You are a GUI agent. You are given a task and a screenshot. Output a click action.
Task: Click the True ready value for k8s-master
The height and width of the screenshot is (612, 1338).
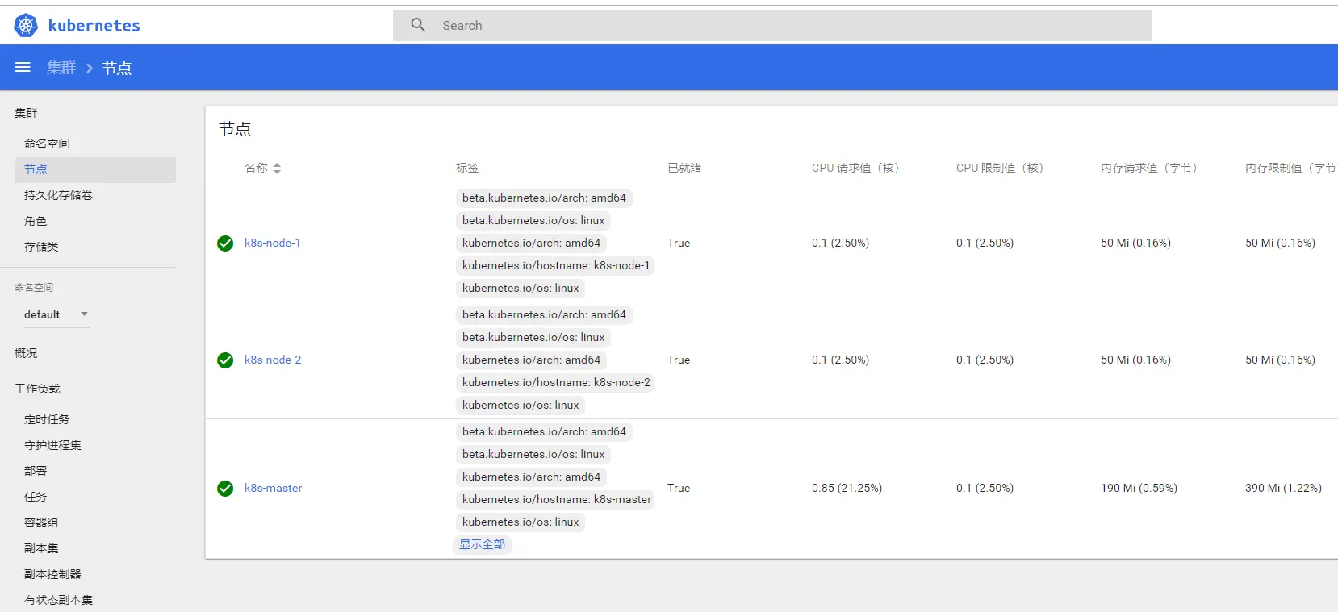pyautogui.click(x=679, y=488)
